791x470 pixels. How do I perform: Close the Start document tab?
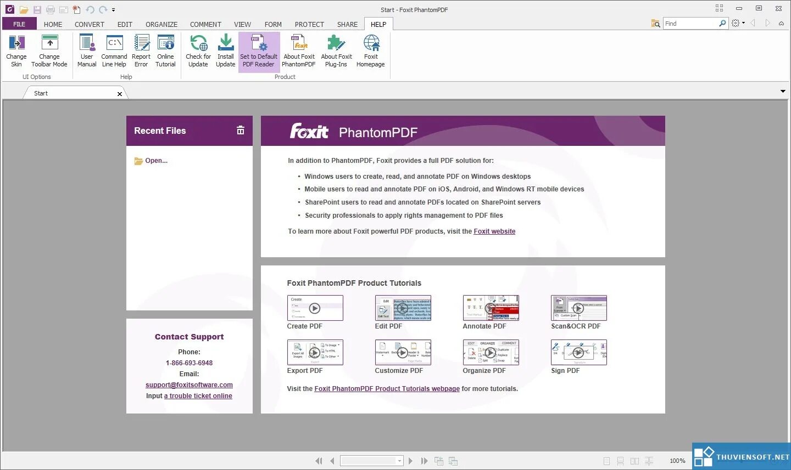(x=120, y=94)
